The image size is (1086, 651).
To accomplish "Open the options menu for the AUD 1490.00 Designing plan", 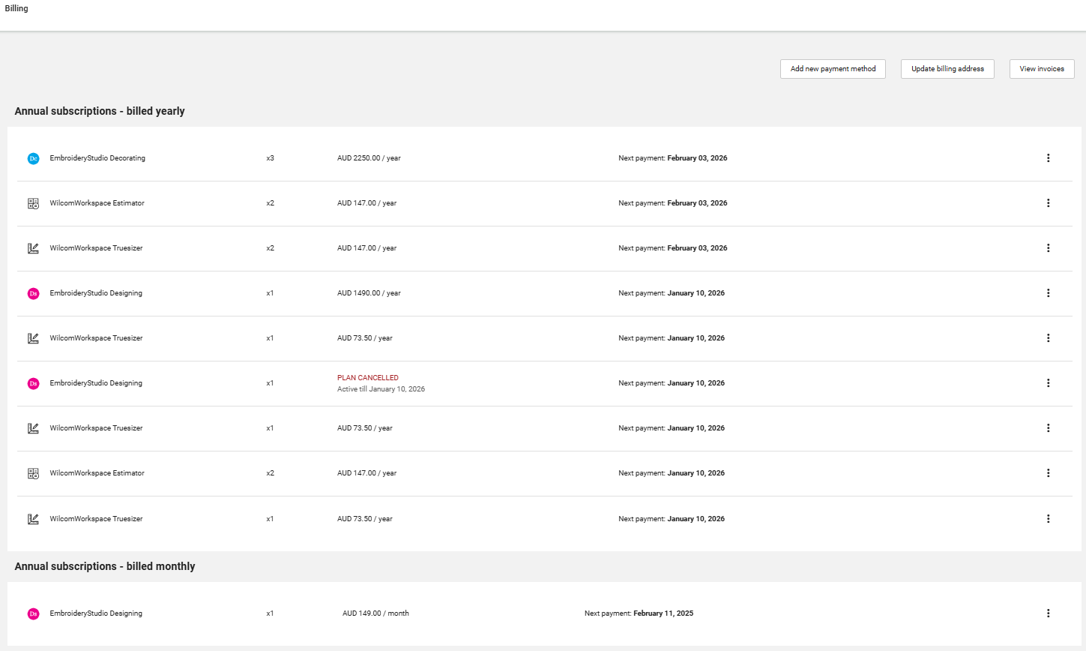I will coord(1048,293).
